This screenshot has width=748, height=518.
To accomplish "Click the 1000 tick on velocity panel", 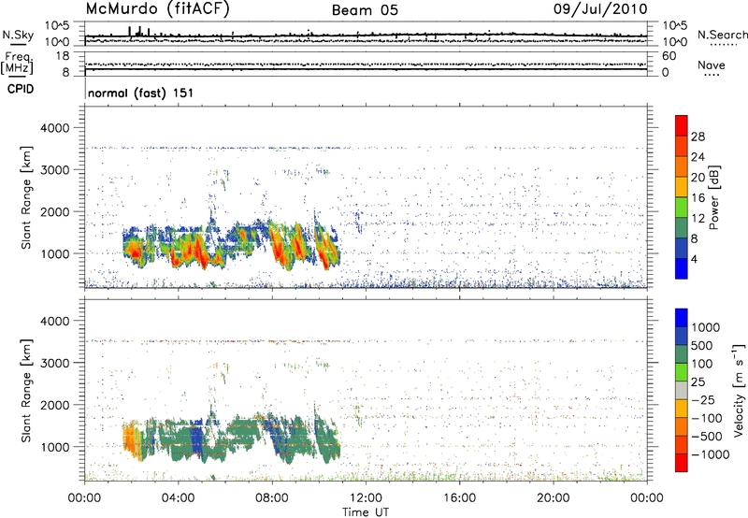I will (x=54, y=447).
